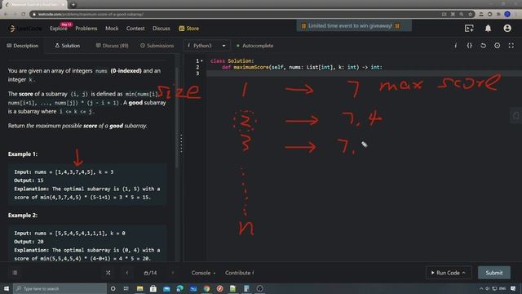This screenshot has width=522, height=294.
Task: Open Microsoft Edge from taskbar
Action: (179, 288)
